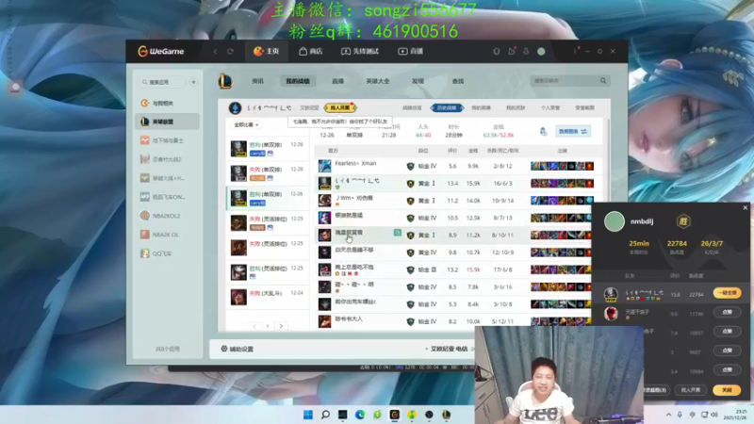Click 点赞 for the 10957 teammate row

pyautogui.click(x=727, y=332)
